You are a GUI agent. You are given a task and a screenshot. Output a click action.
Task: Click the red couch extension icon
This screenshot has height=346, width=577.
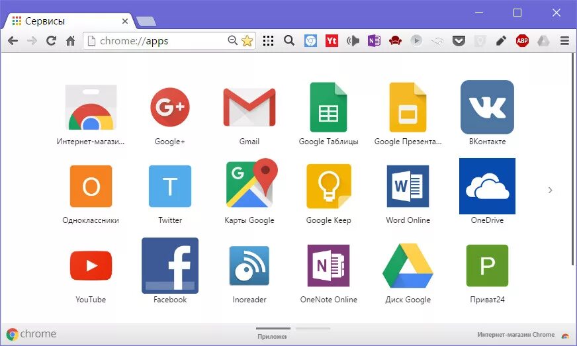pyautogui.click(x=395, y=40)
